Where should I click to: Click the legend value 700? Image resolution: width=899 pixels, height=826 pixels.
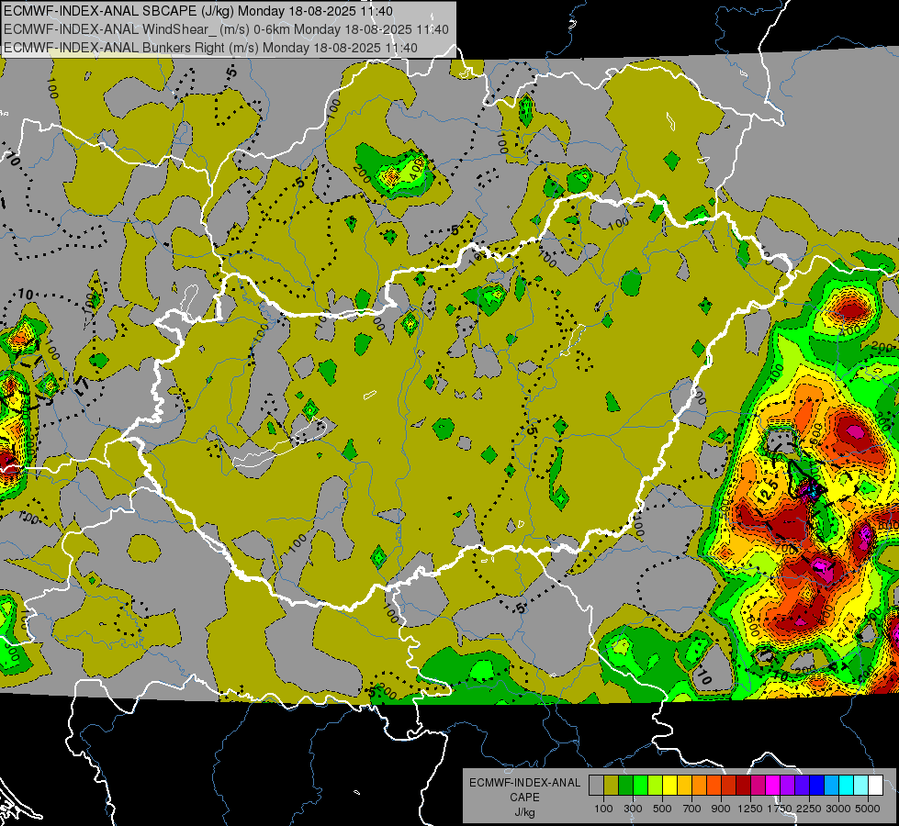[692, 809]
